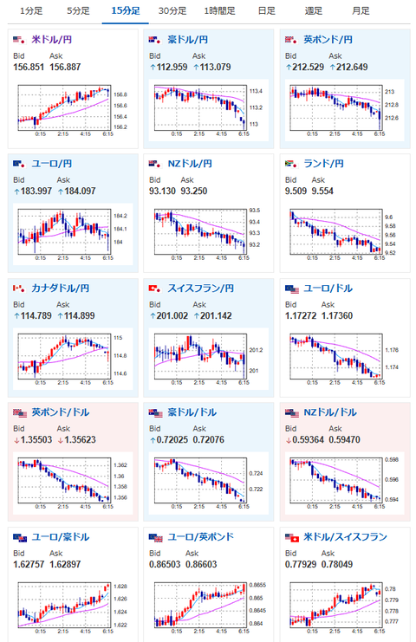Open the NZドル/円 currency pair link
The height and width of the screenshot is (642, 416).
pos(190,164)
